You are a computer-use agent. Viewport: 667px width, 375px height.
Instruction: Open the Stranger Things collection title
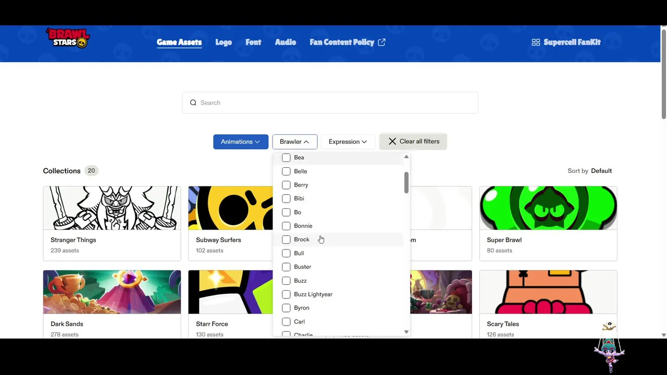(73, 240)
